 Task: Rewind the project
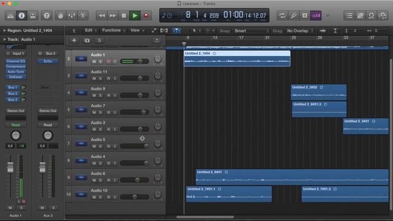(x=102, y=16)
